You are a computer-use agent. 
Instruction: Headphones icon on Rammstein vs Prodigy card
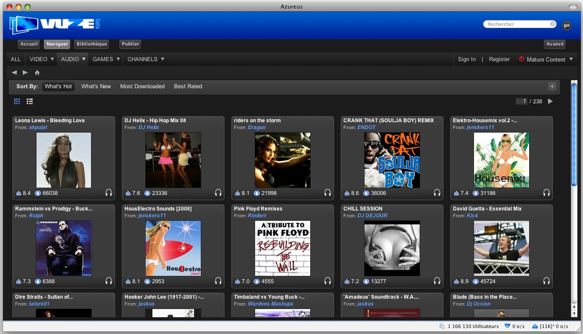pyautogui.click(x=109, y=281)
